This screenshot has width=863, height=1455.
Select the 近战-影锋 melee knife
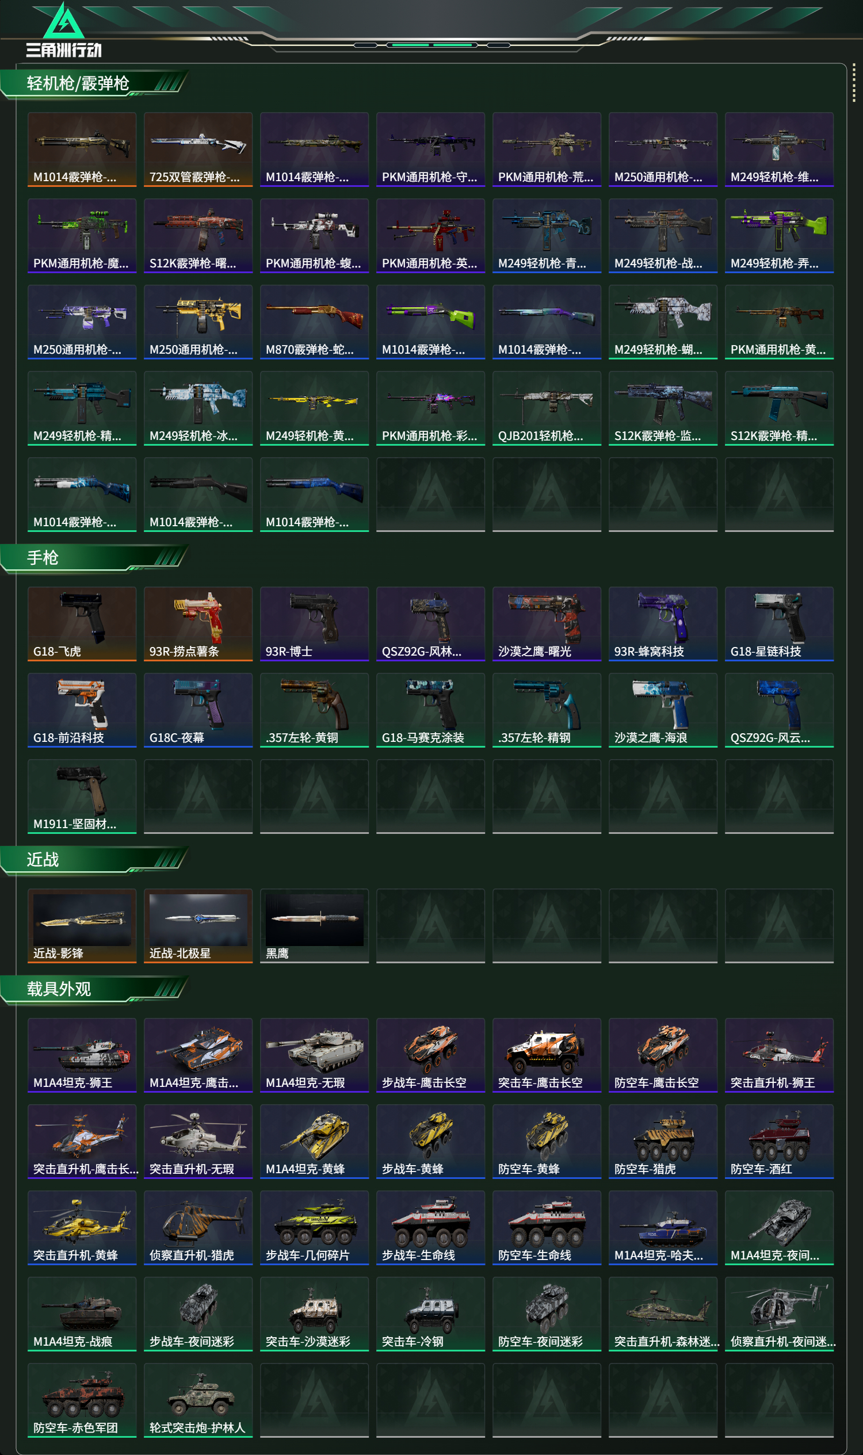point(82,925)
